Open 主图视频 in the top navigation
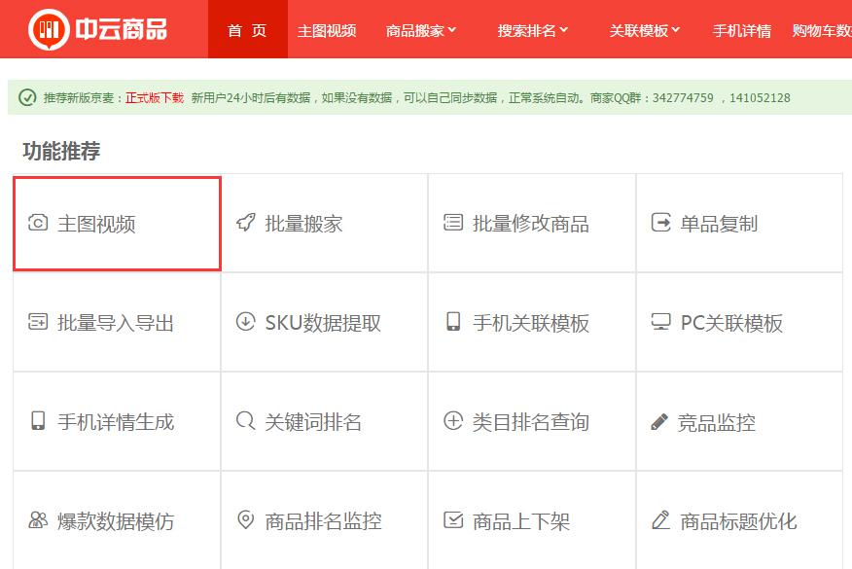Image resolution: width=852 pixels, height=569 pixels. click(327, 30)
